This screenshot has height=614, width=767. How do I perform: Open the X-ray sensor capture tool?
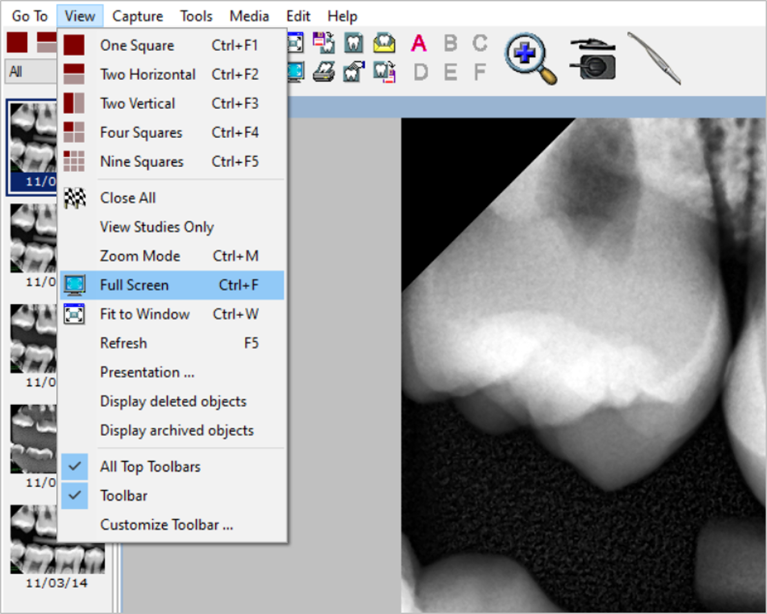[x=593, y=59]
